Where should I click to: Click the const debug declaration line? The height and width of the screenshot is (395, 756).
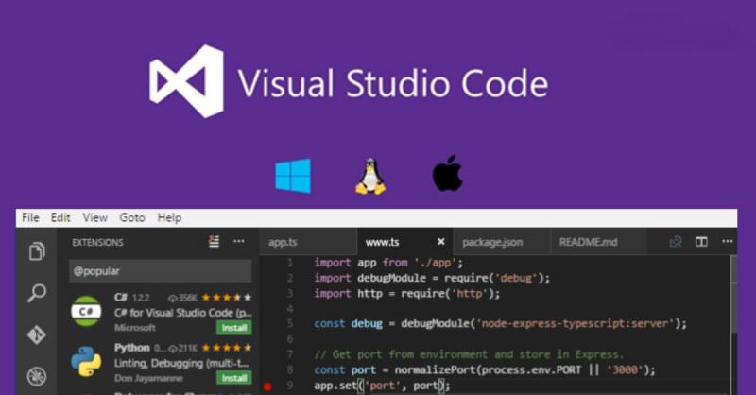point(501,323)
